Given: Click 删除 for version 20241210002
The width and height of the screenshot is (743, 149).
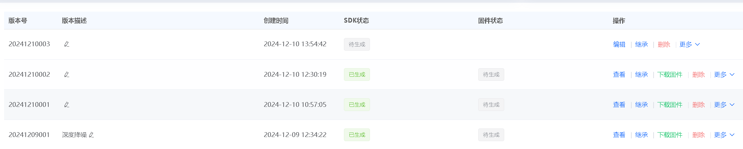Looking at the screenshot, I should (x=698, y=75).
